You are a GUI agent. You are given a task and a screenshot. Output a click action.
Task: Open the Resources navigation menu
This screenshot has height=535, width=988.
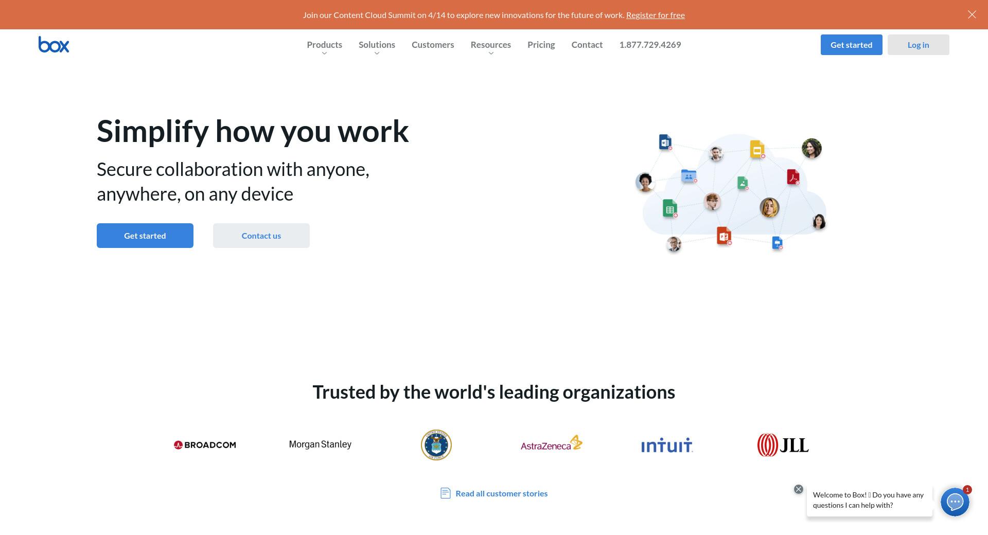(x=491, y=45)
